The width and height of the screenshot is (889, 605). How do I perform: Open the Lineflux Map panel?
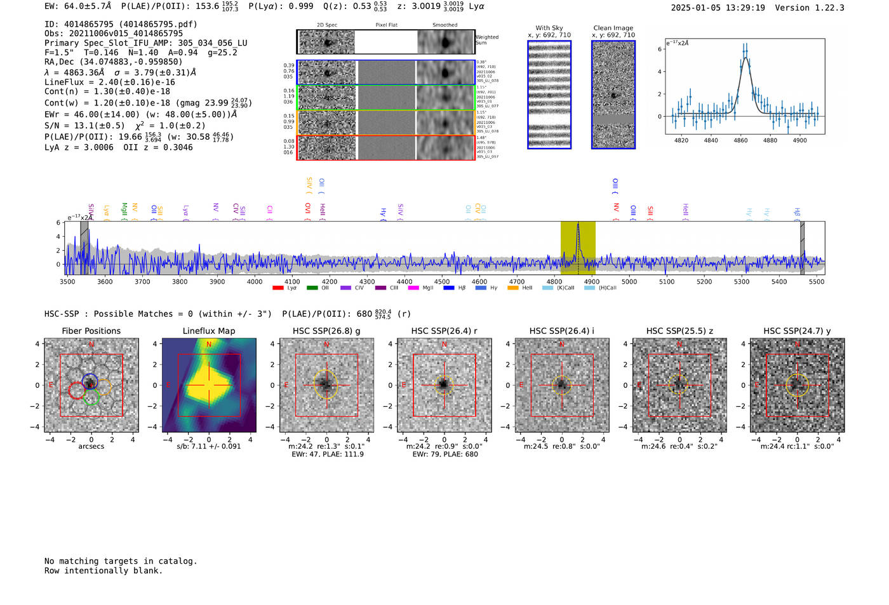pyautogui.click(x=209, y=385)
